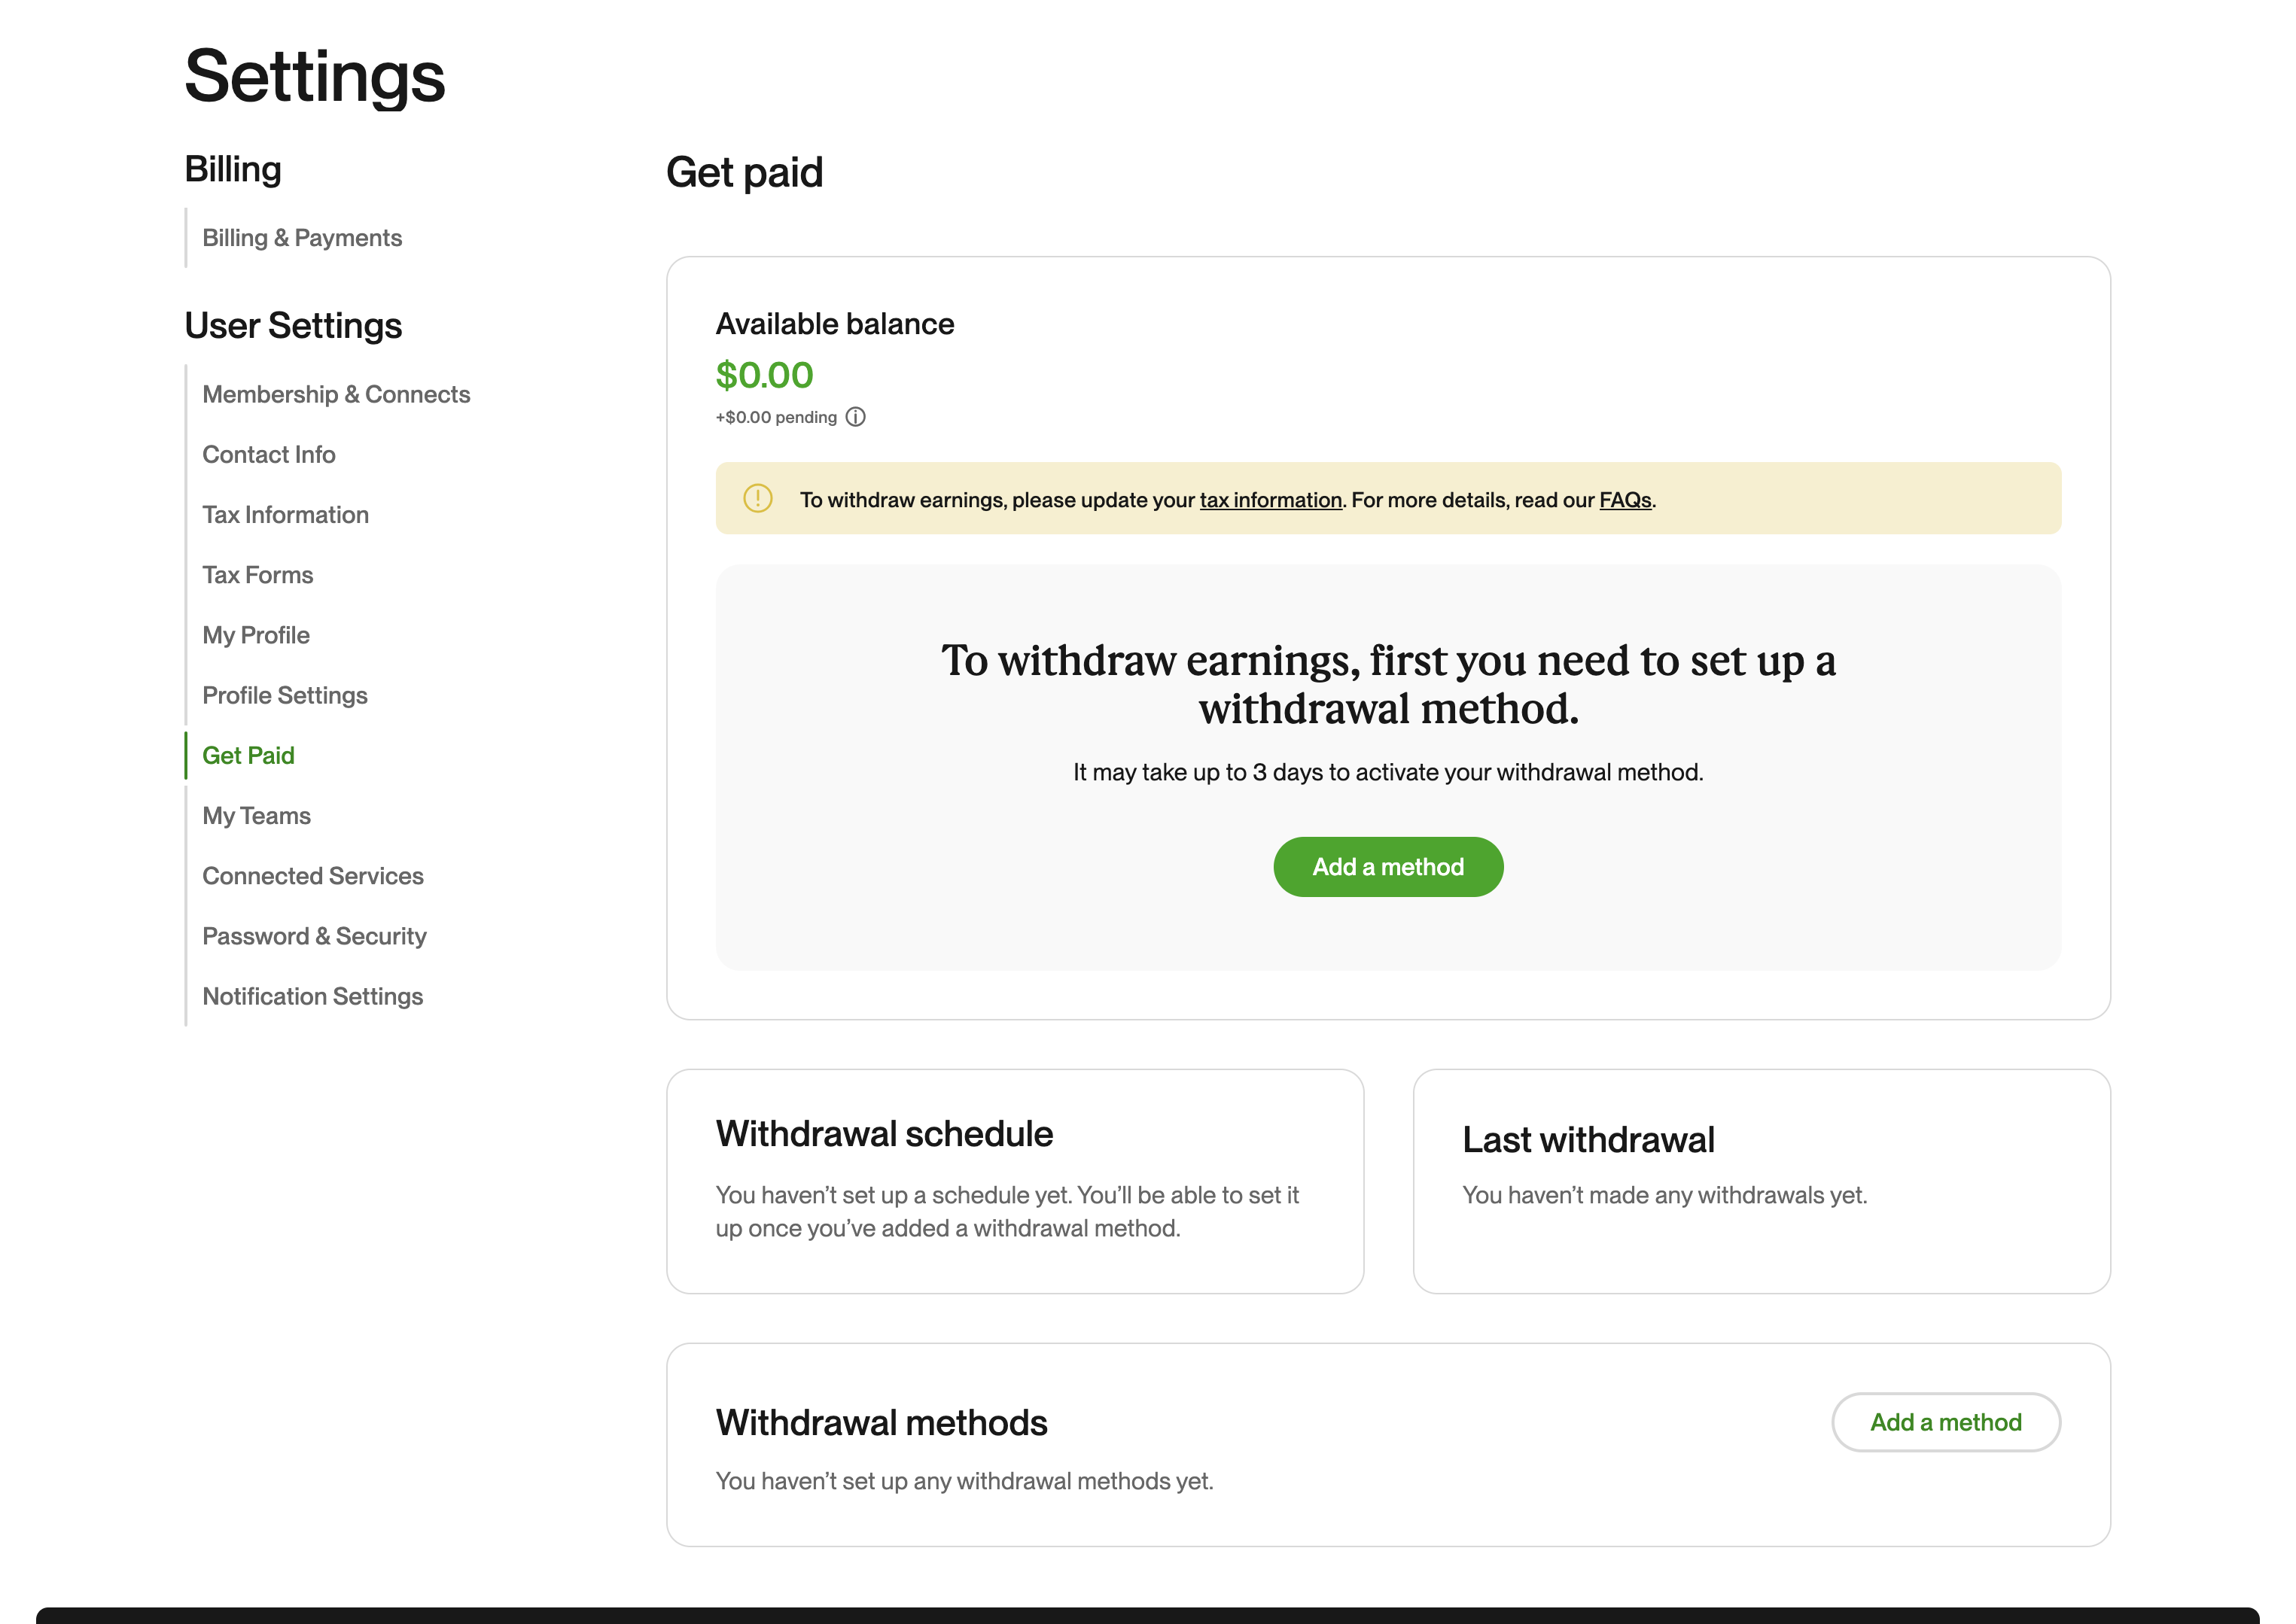Click the Get paid page heading
The image size is (2296, 1624).
[x=745, y=173]
